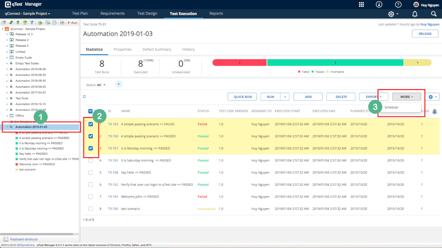Open the help question mark icon

click(398, 4)
